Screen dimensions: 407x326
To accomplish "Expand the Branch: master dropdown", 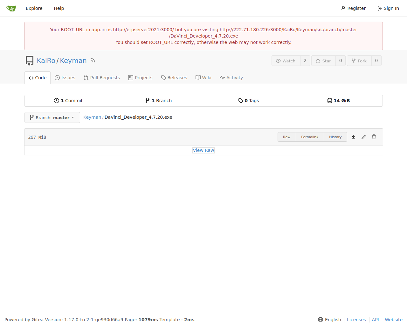I will click(52, 117).
